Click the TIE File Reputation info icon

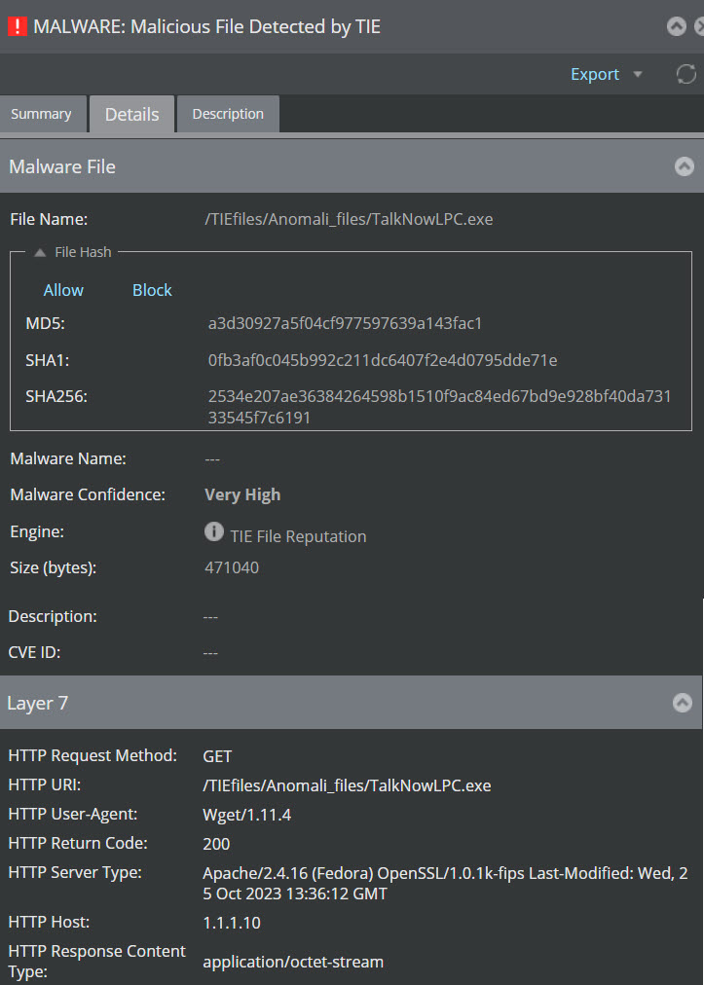pos(213,531)
